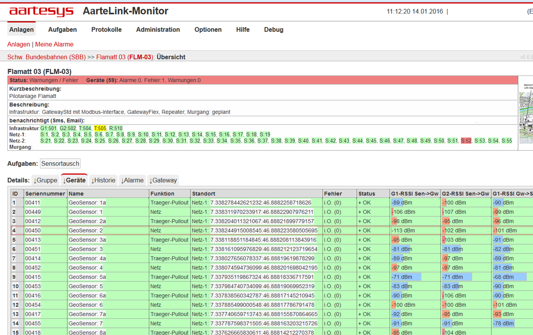Follow the Meine Alarme link
This screenshot has width=533, height=335.
coord(54,44)
